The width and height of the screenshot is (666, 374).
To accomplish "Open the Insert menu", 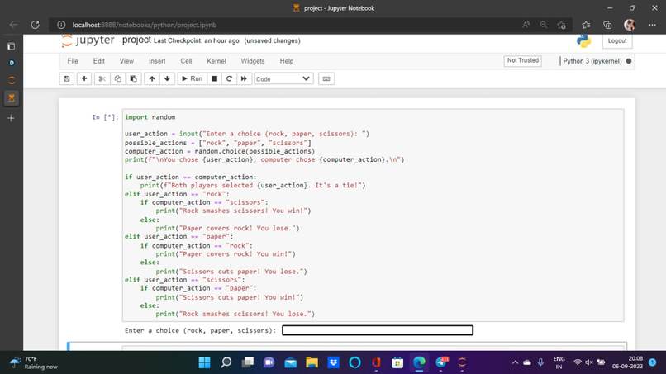I will (x=157, y=61).
